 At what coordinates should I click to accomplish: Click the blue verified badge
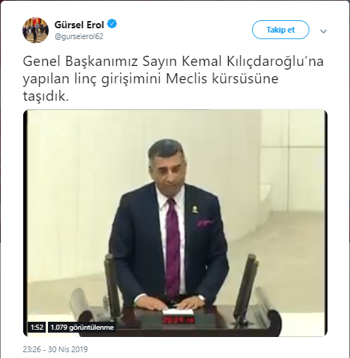112,24
